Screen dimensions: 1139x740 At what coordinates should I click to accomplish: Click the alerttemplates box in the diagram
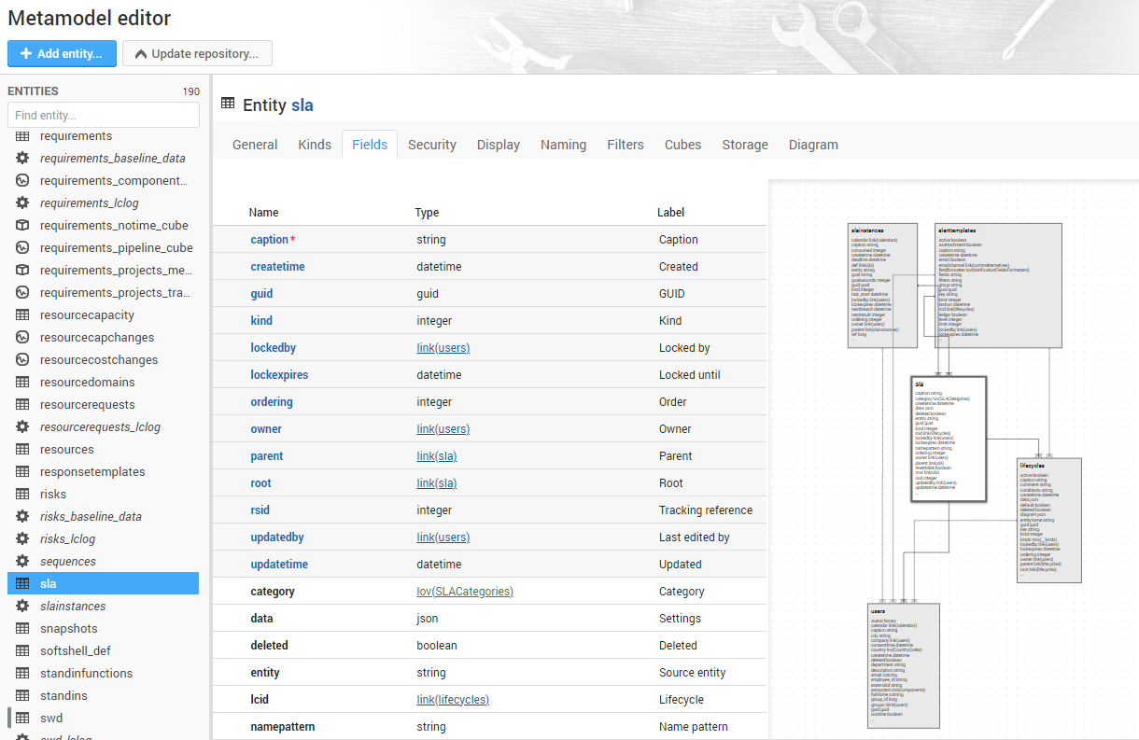point(997,285)
